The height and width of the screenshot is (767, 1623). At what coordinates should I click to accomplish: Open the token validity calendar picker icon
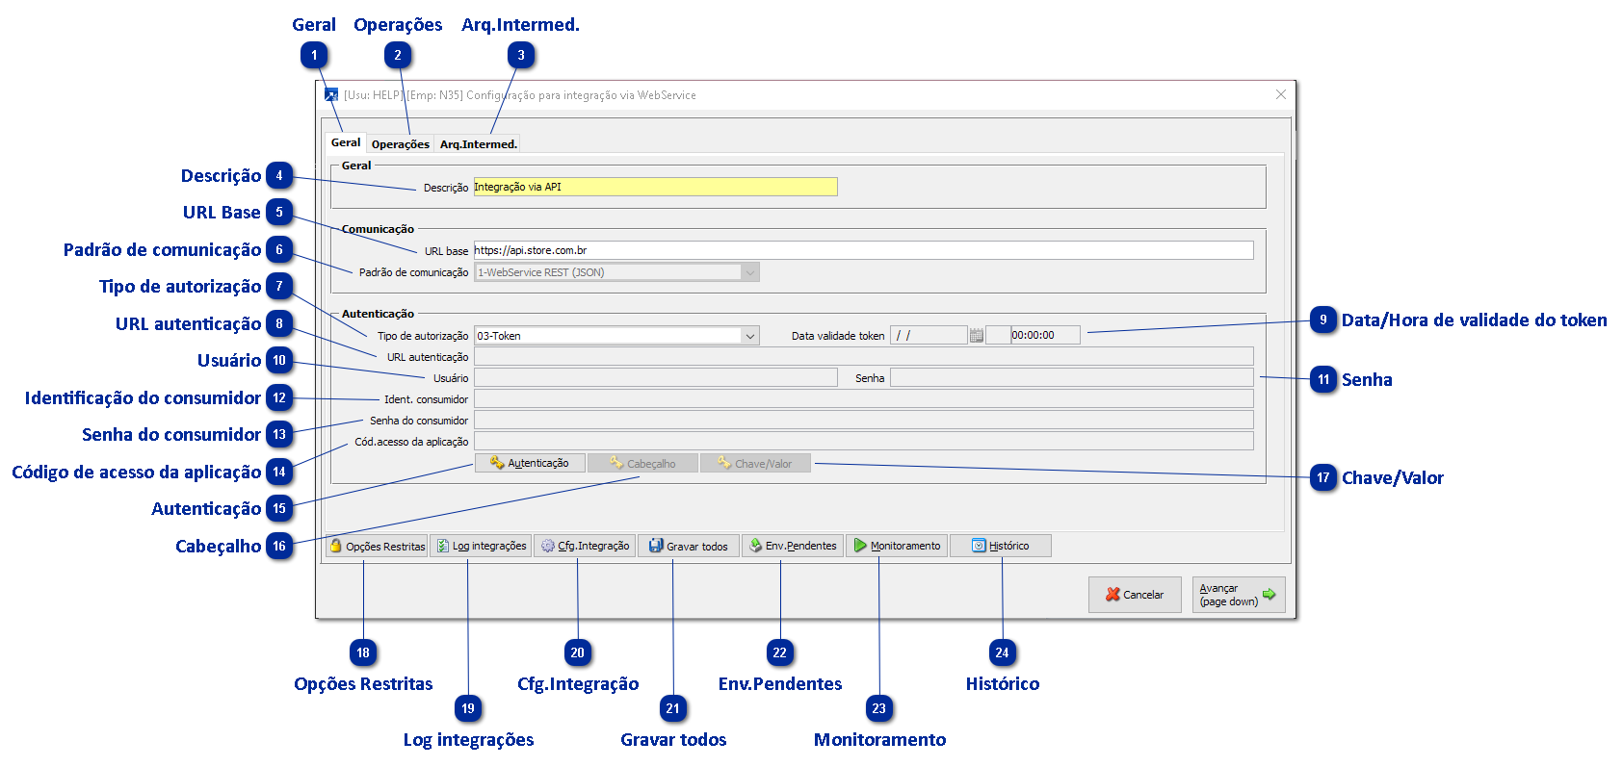point(976,336)
